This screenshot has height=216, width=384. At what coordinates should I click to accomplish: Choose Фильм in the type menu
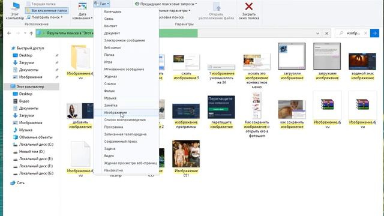[x=127, y=91]
